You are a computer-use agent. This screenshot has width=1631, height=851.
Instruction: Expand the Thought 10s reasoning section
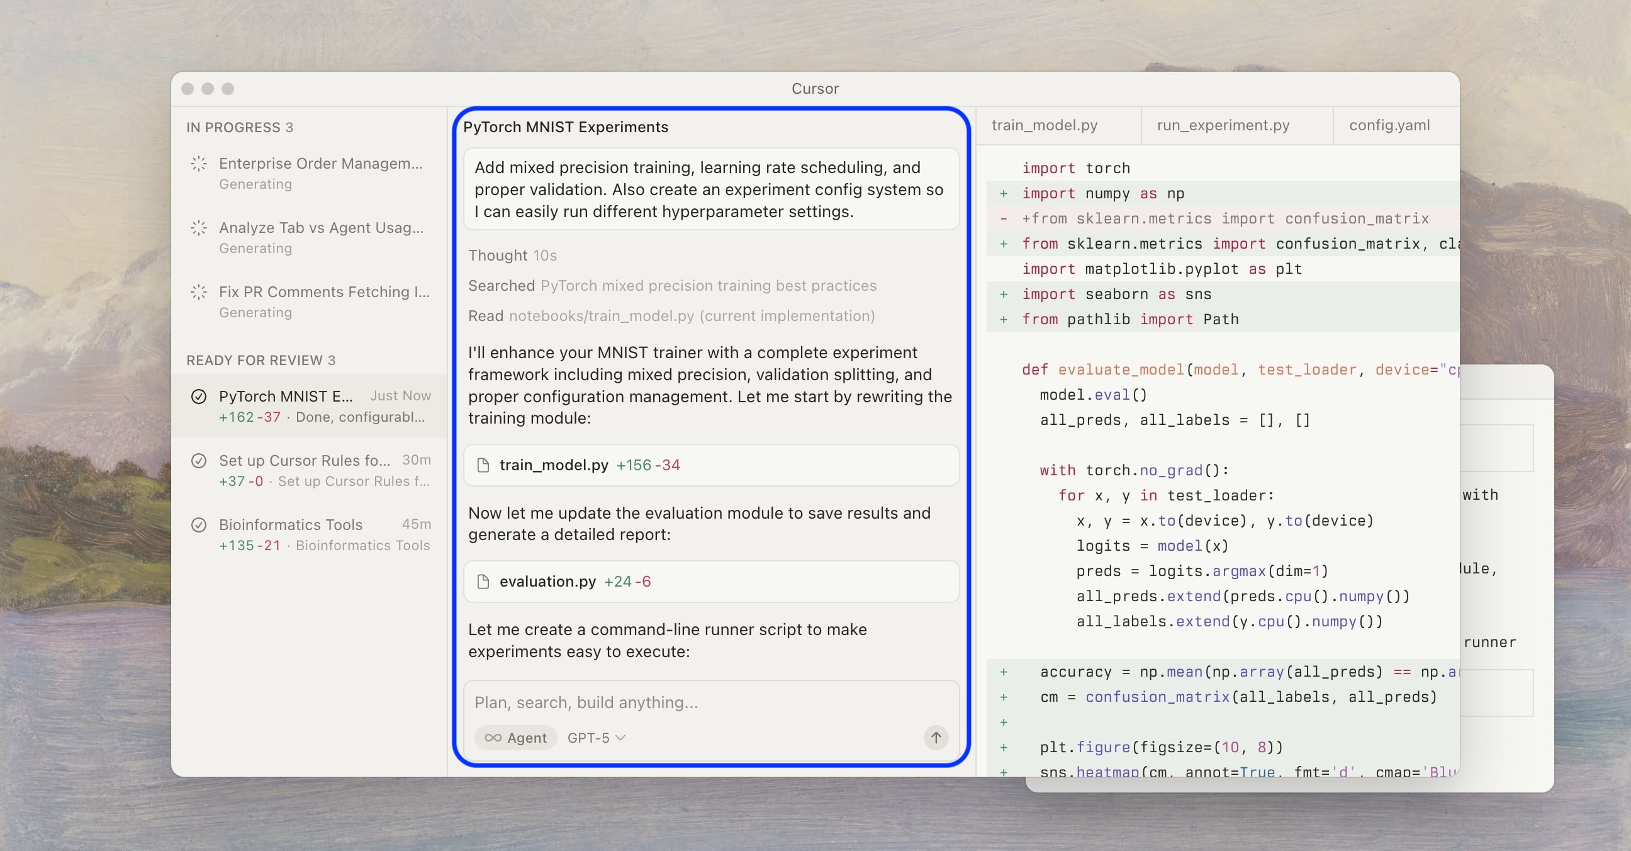click(512, 255)
